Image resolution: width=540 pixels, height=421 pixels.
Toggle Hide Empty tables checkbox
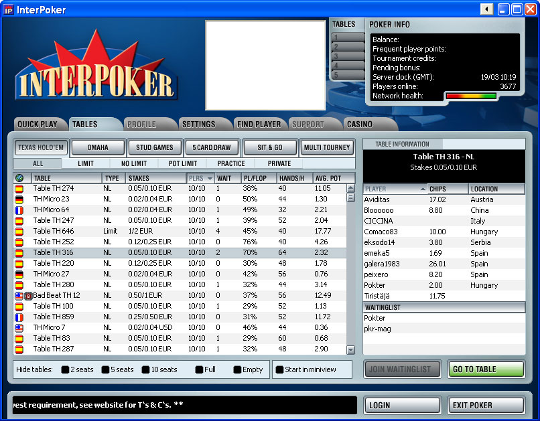[x=237, y=369]
